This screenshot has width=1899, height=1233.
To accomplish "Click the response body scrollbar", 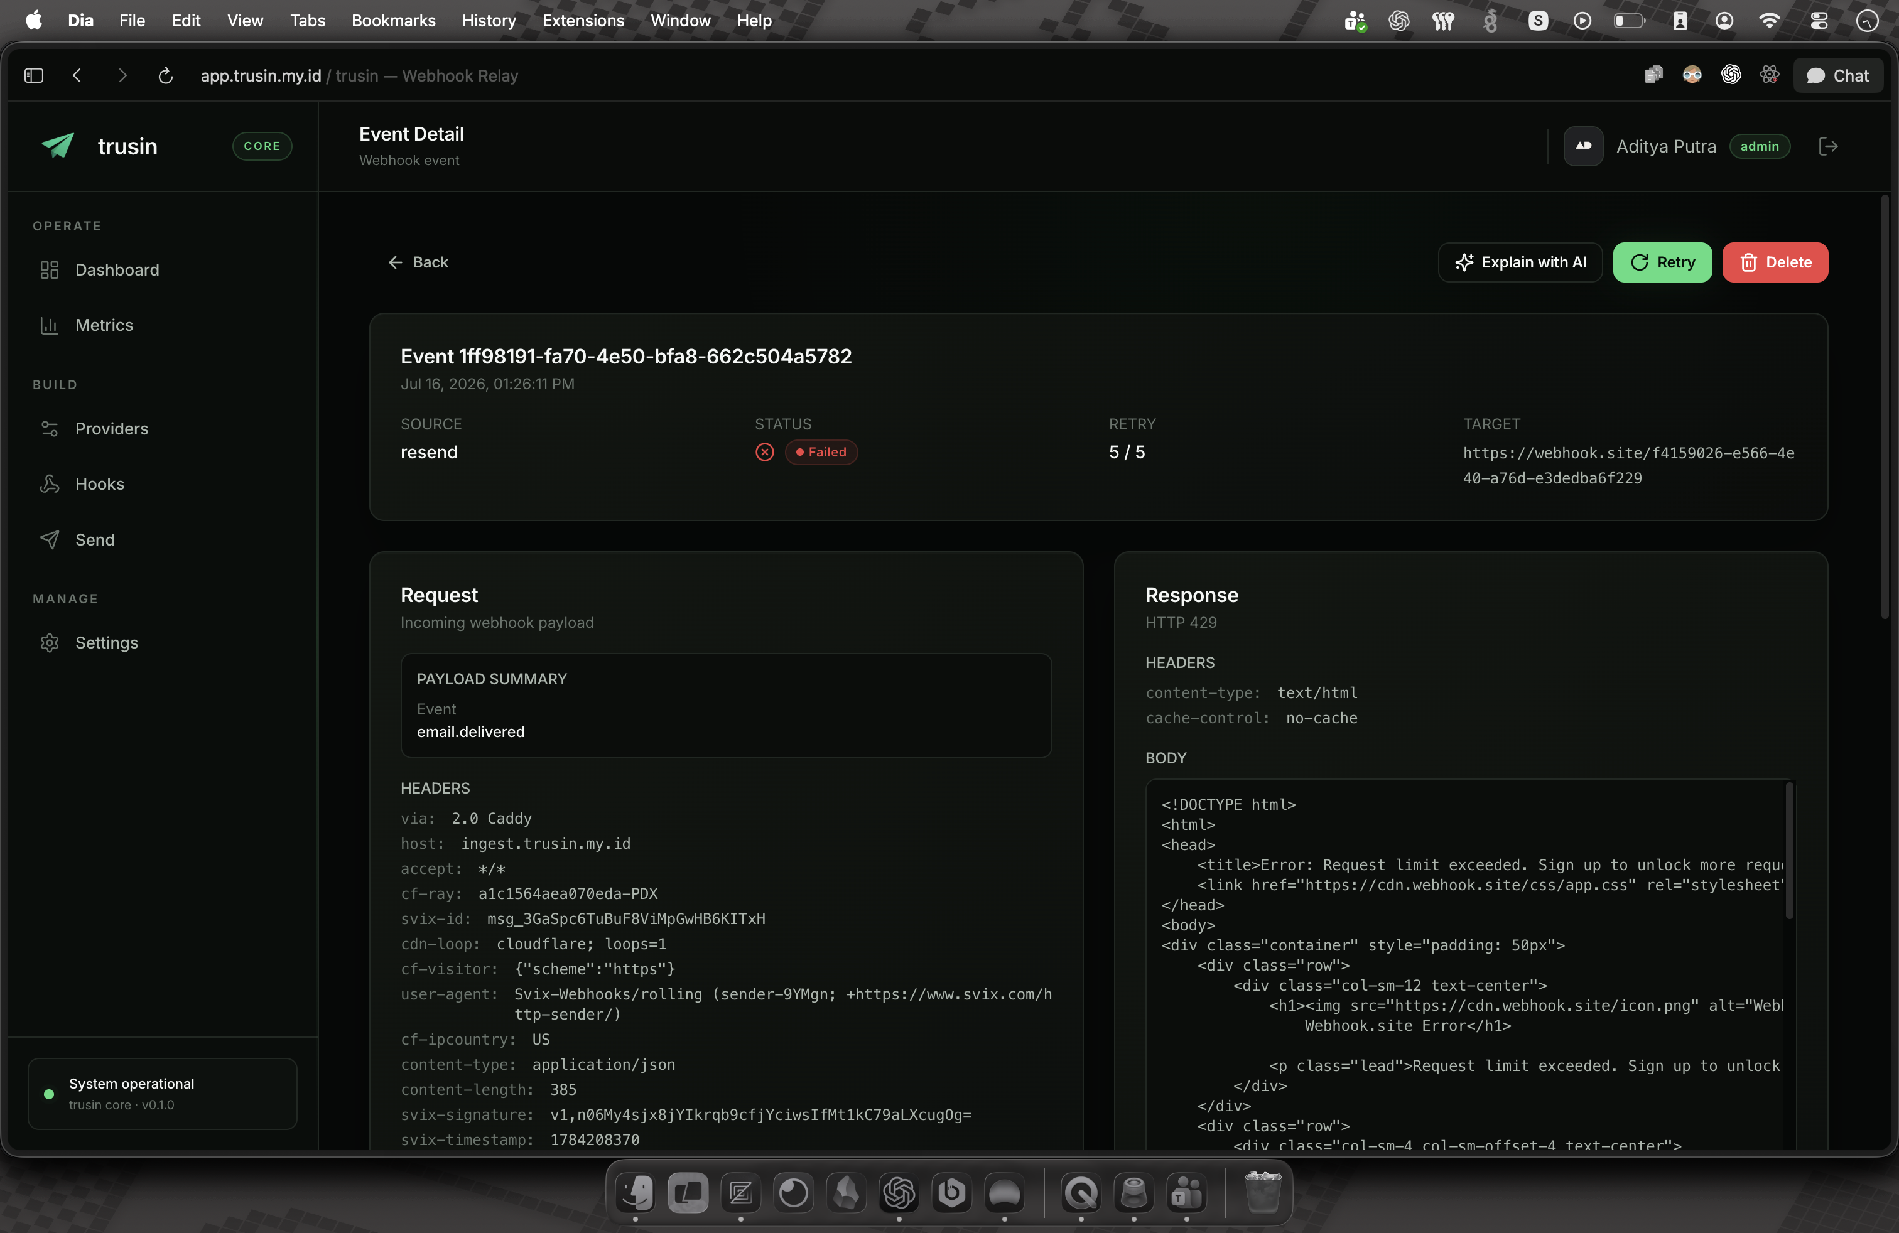I will (x=1789, y=850).
